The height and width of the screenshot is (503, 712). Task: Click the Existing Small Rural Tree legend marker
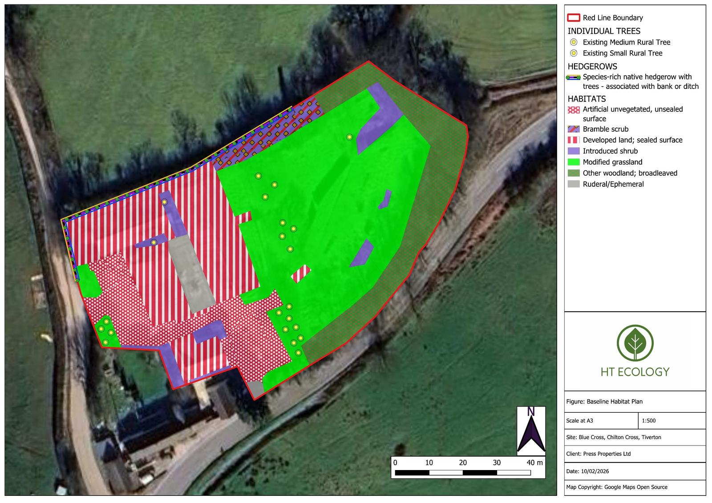[574, 53]
